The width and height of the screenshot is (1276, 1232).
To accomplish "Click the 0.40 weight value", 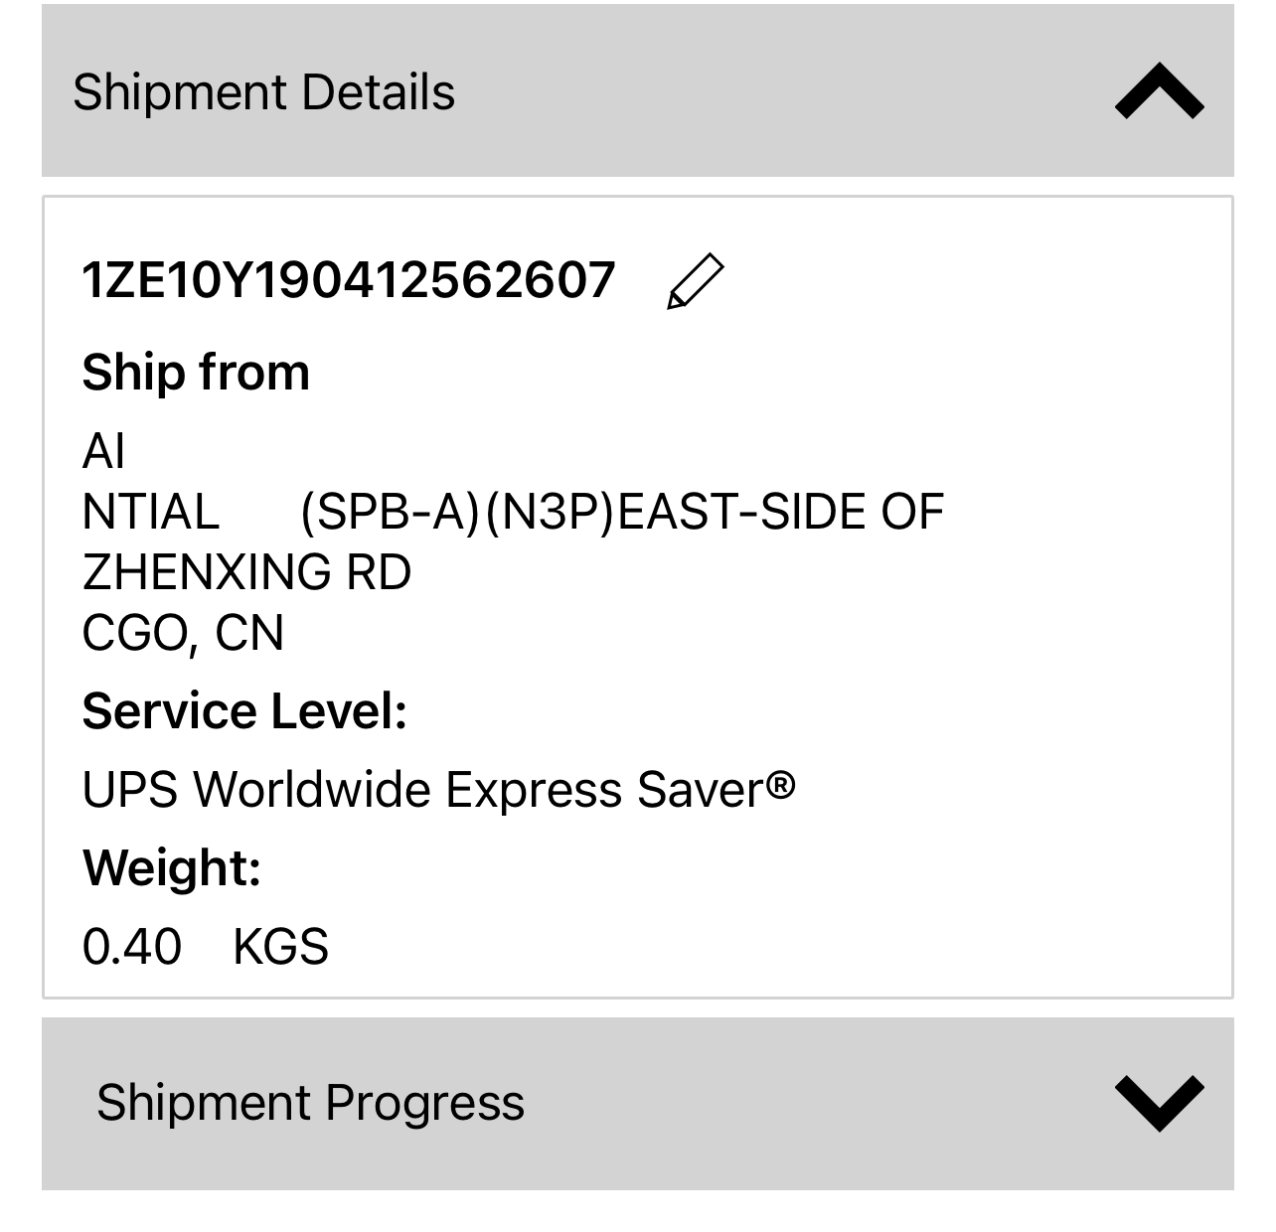I will [132, 947].
